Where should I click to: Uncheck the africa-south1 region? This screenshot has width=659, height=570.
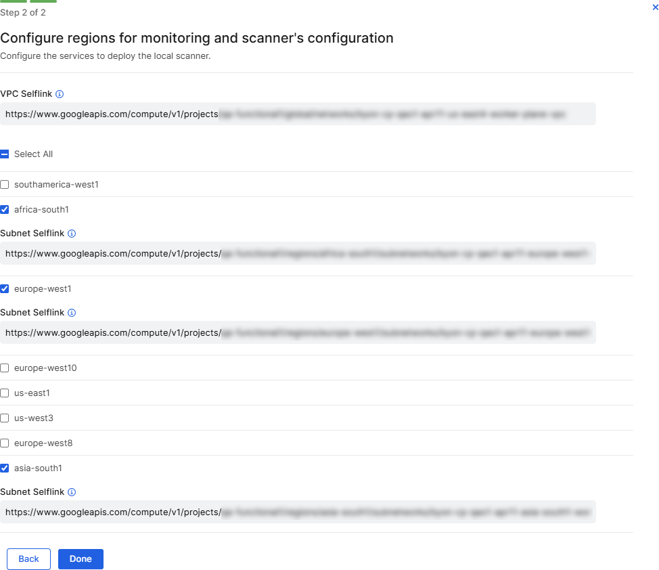[x=4, y=209]
